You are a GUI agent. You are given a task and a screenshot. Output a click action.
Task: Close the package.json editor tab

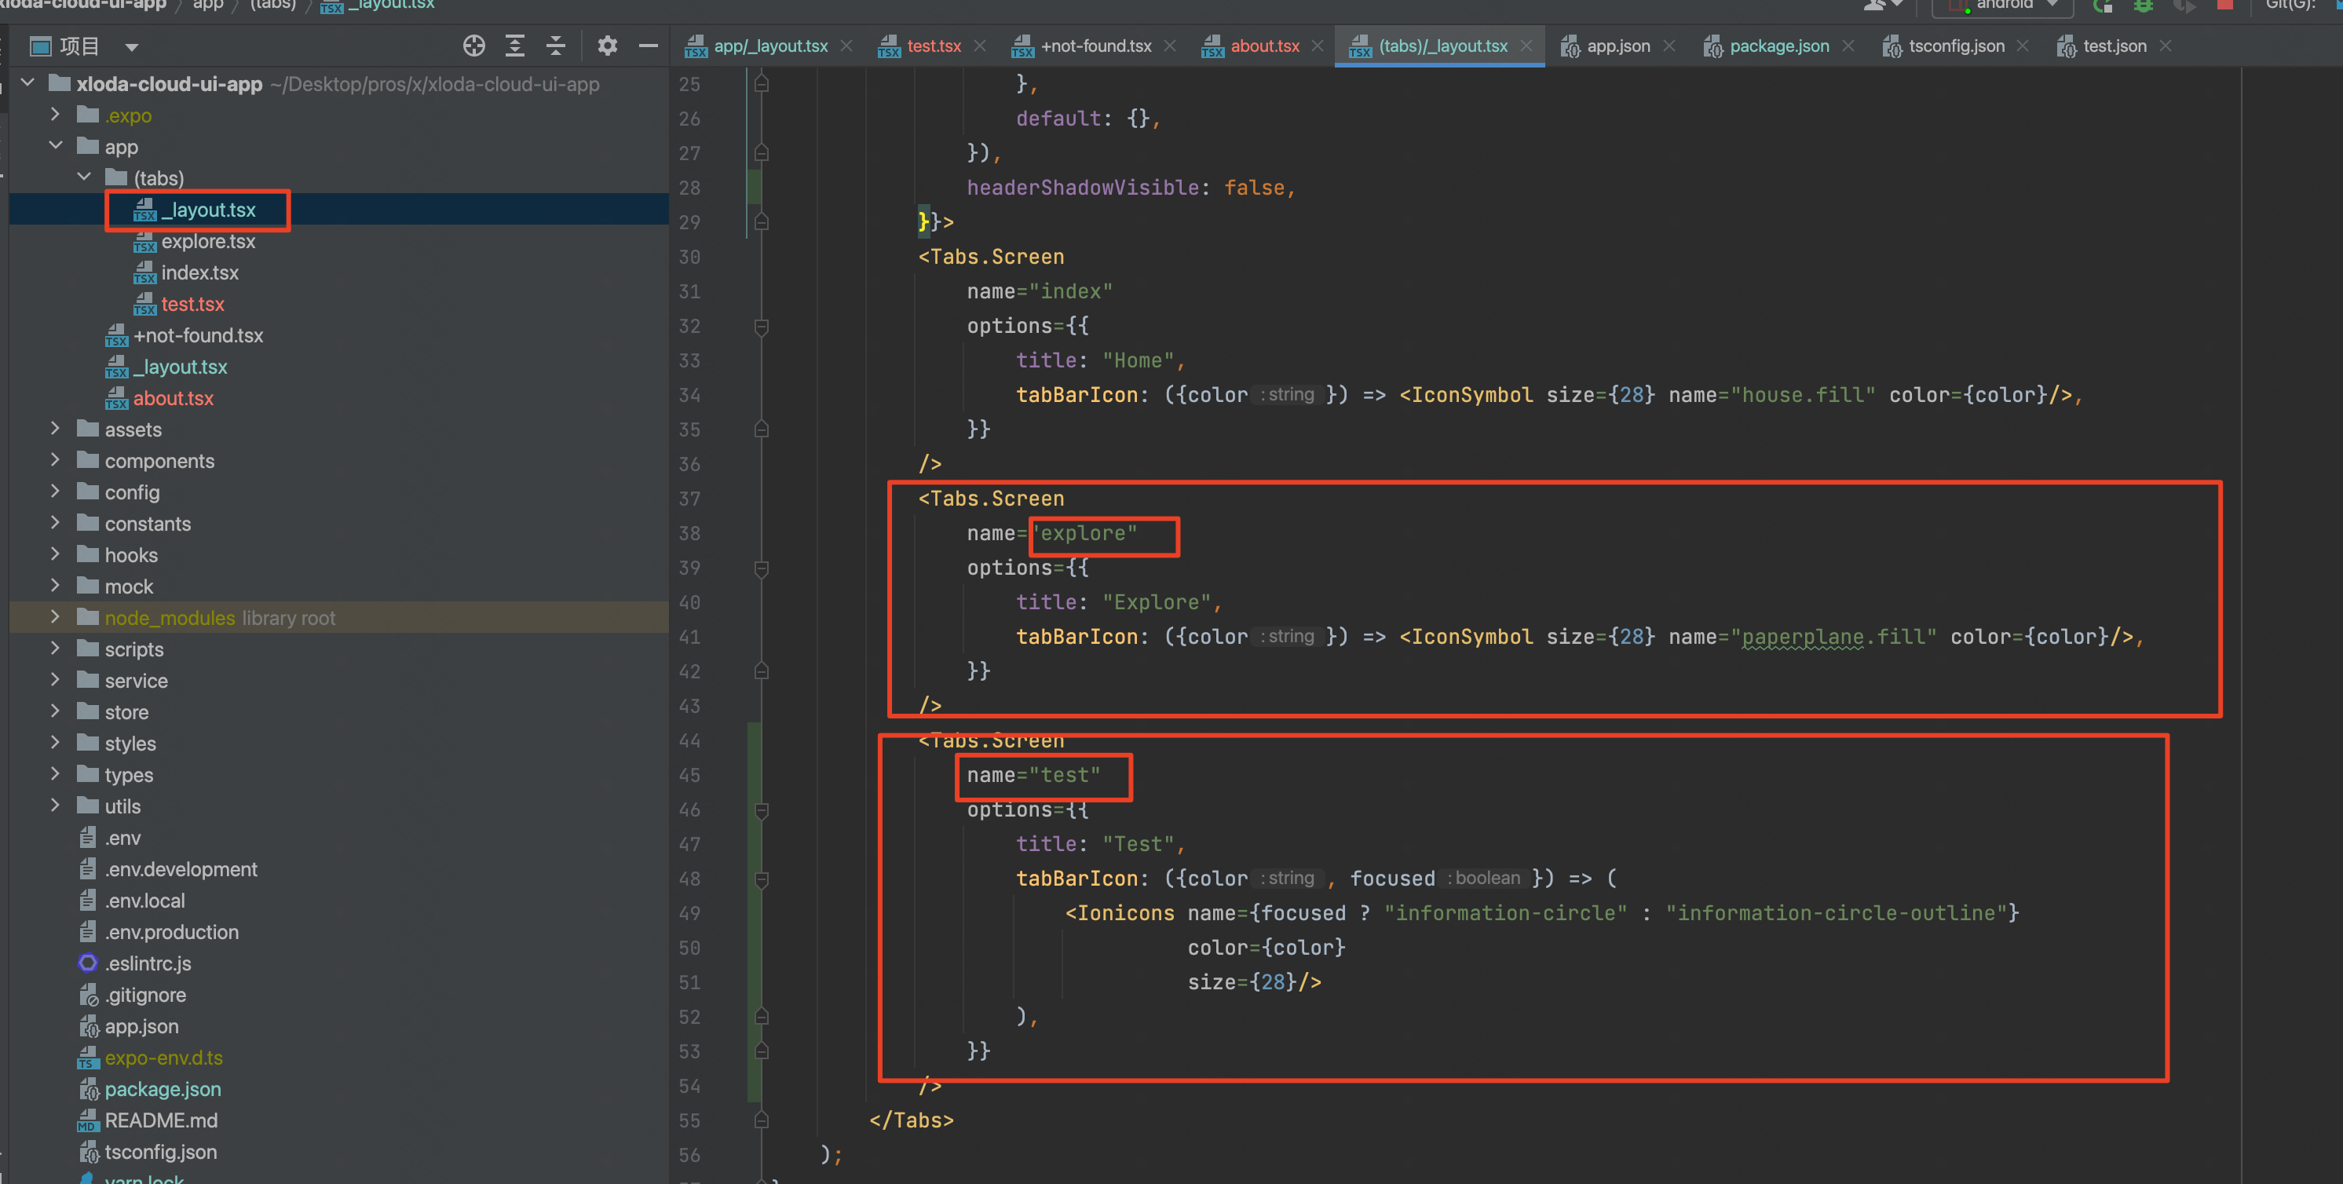[x=1848, y=46]
